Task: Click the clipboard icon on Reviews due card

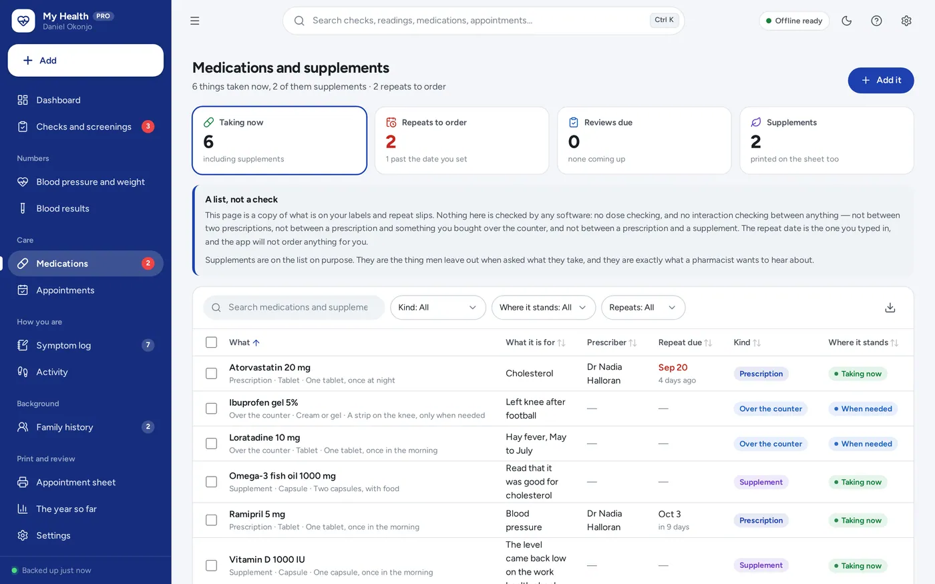Action: [x=574, y=123]
